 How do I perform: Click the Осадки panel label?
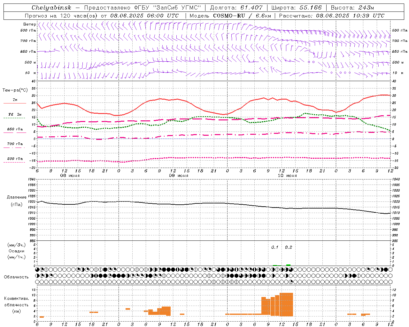point(17,251)
